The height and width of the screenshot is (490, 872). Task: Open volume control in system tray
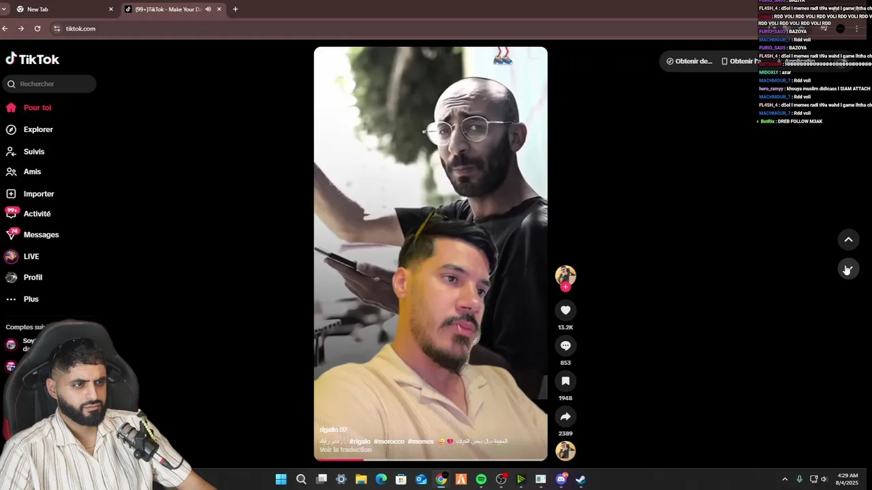click(x=824, y=479)
